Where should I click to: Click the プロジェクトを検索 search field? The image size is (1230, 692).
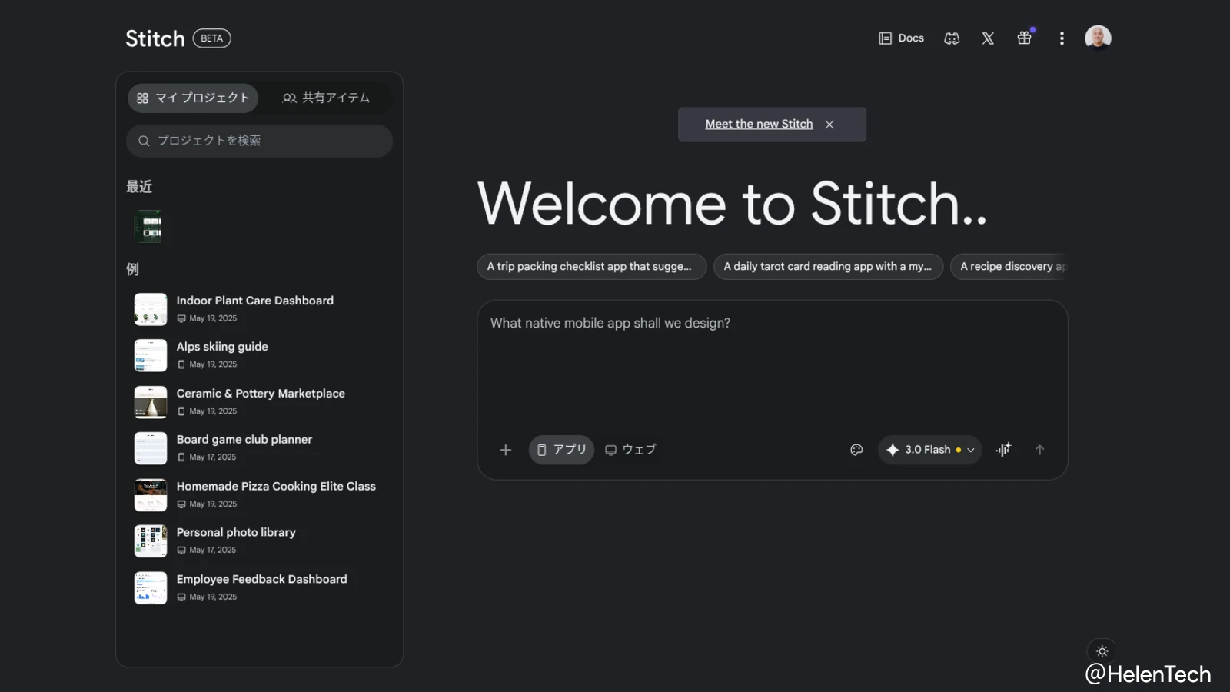(259, 141)
